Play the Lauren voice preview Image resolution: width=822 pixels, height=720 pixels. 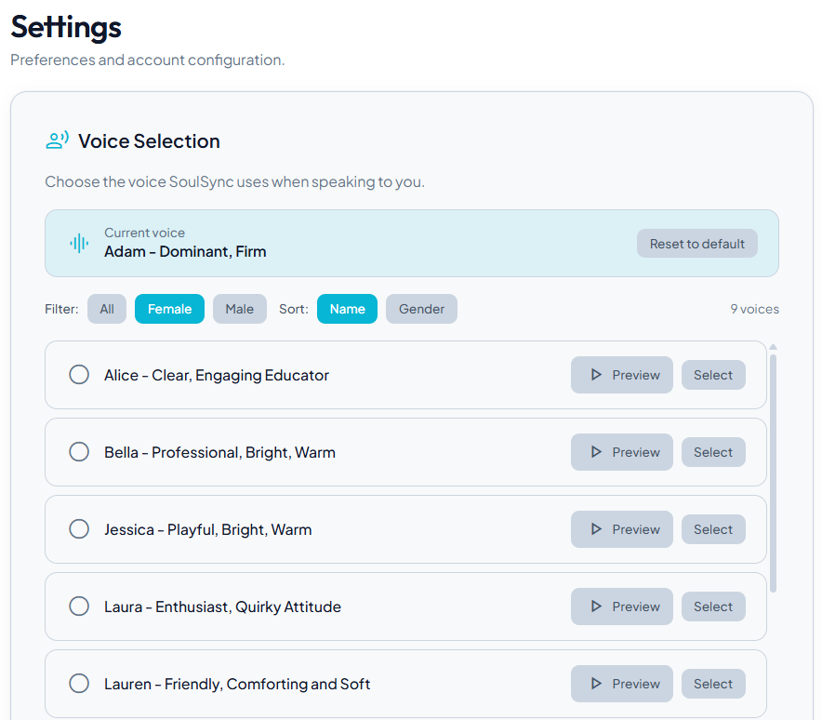click(x=621, y=684)
